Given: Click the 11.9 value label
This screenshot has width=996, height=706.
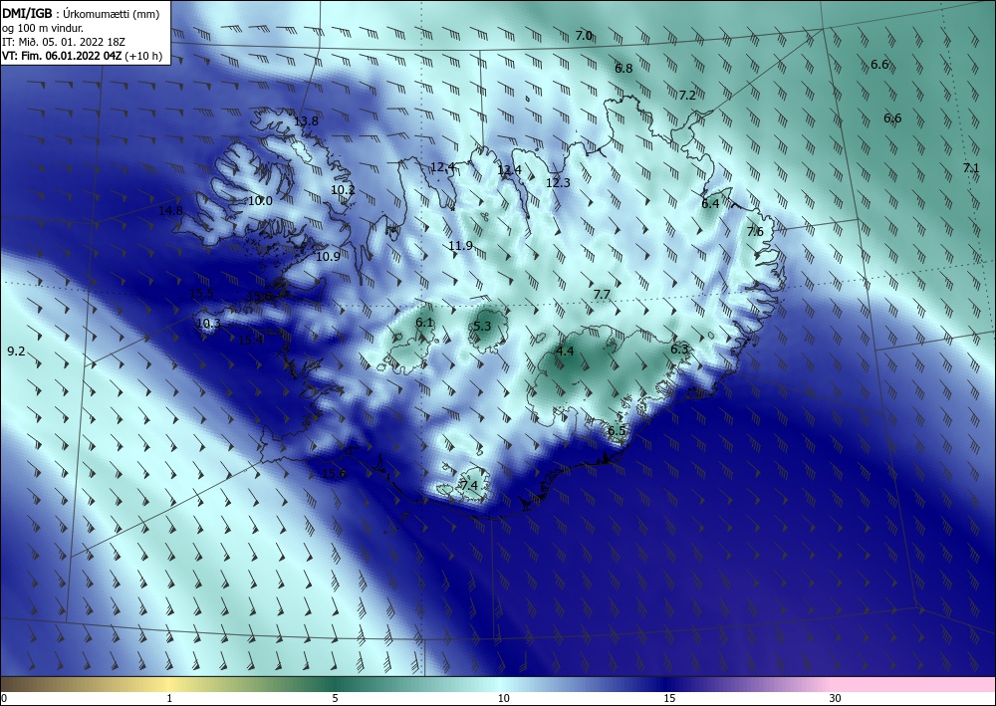Looking at the screenshot, I should (x=460, y=246).
